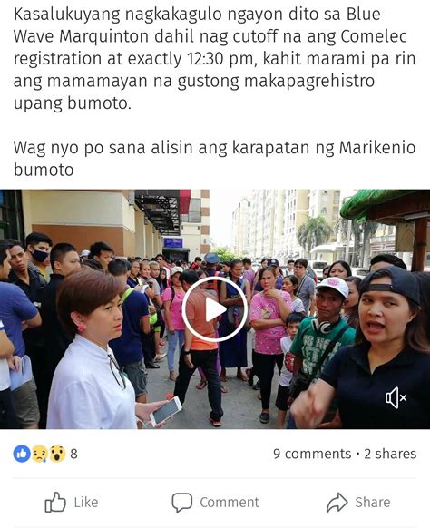Click the Comment button text
430x528 pixels.
(230, 502)
